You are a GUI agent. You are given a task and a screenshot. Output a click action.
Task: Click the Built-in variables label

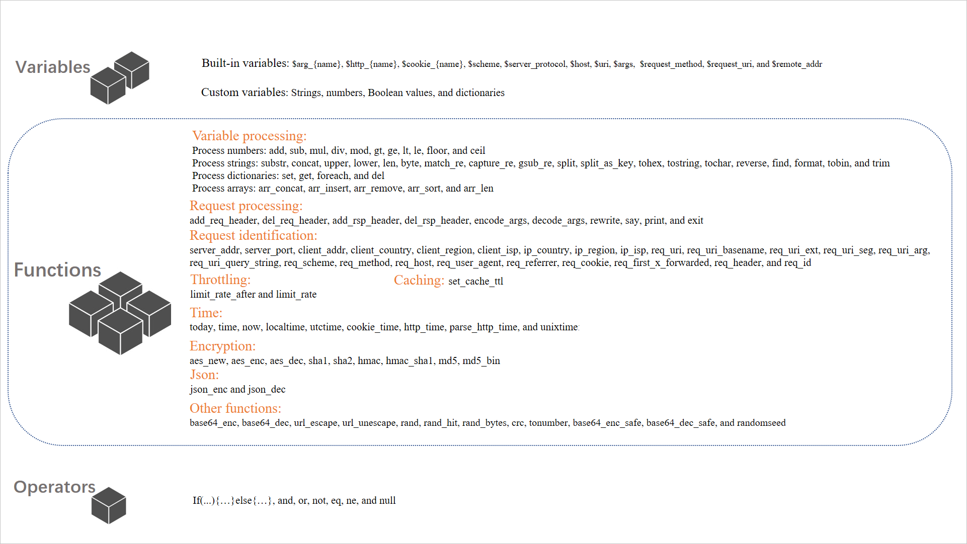(245, 63)
